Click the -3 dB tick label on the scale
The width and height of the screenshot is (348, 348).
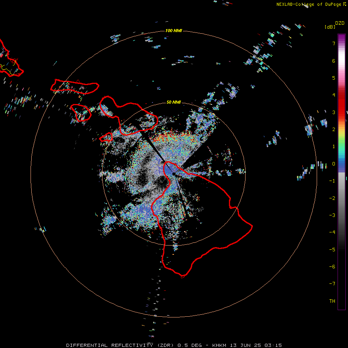pyautogui.click(x=332, y=215)
